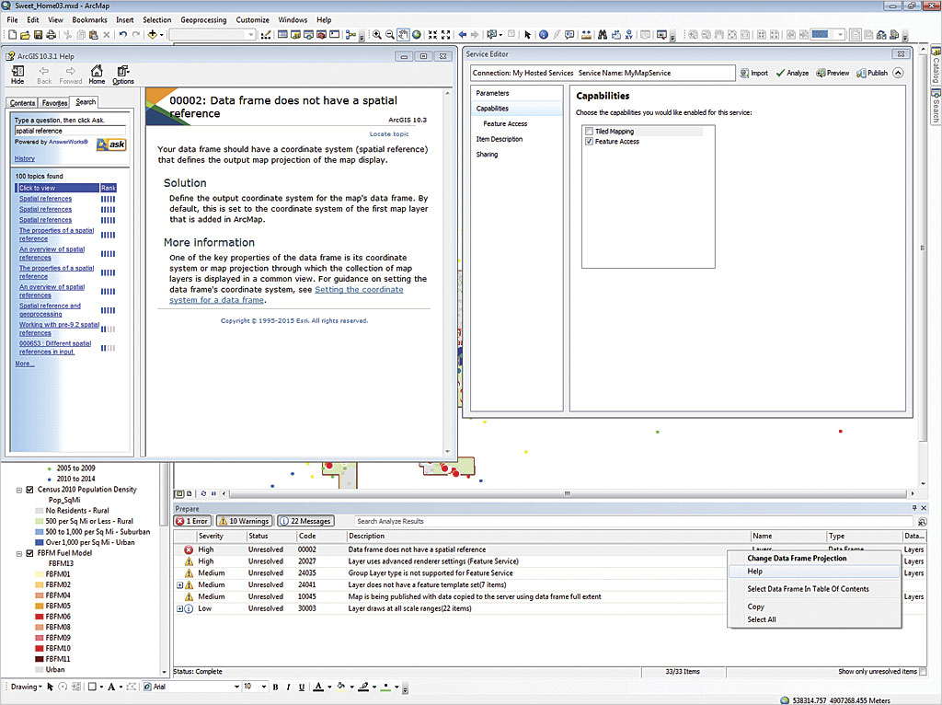Expand the 30003 scale ranges message row
The width and height of the screenshot is (942, 705).
179,609
